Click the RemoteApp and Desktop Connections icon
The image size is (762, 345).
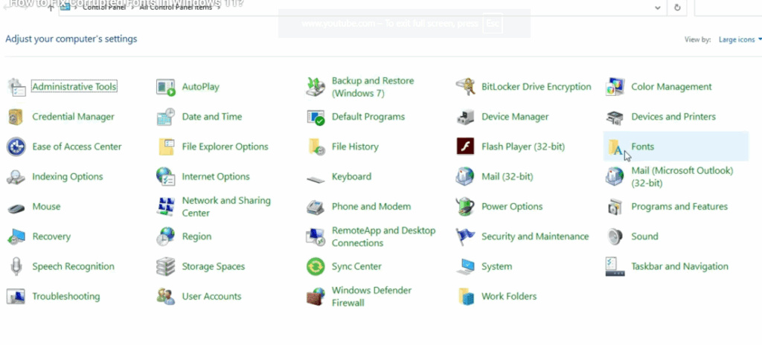[316, 236]
